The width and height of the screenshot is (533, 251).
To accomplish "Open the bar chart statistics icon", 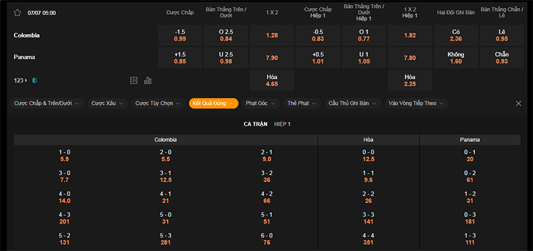I will (148, 80).
